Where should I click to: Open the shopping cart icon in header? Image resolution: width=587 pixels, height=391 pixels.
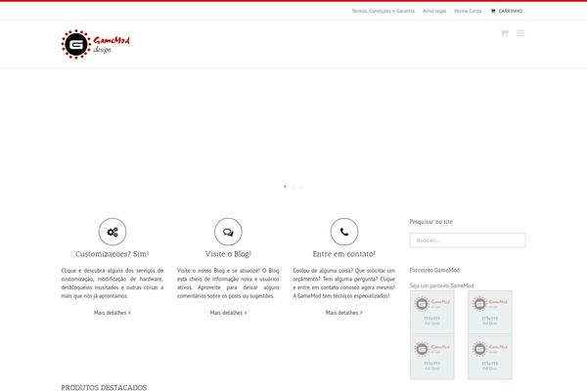point(504,33)
